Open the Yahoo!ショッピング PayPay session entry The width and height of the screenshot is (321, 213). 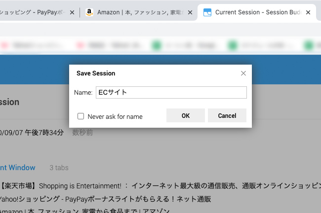[x=105, y=199]
